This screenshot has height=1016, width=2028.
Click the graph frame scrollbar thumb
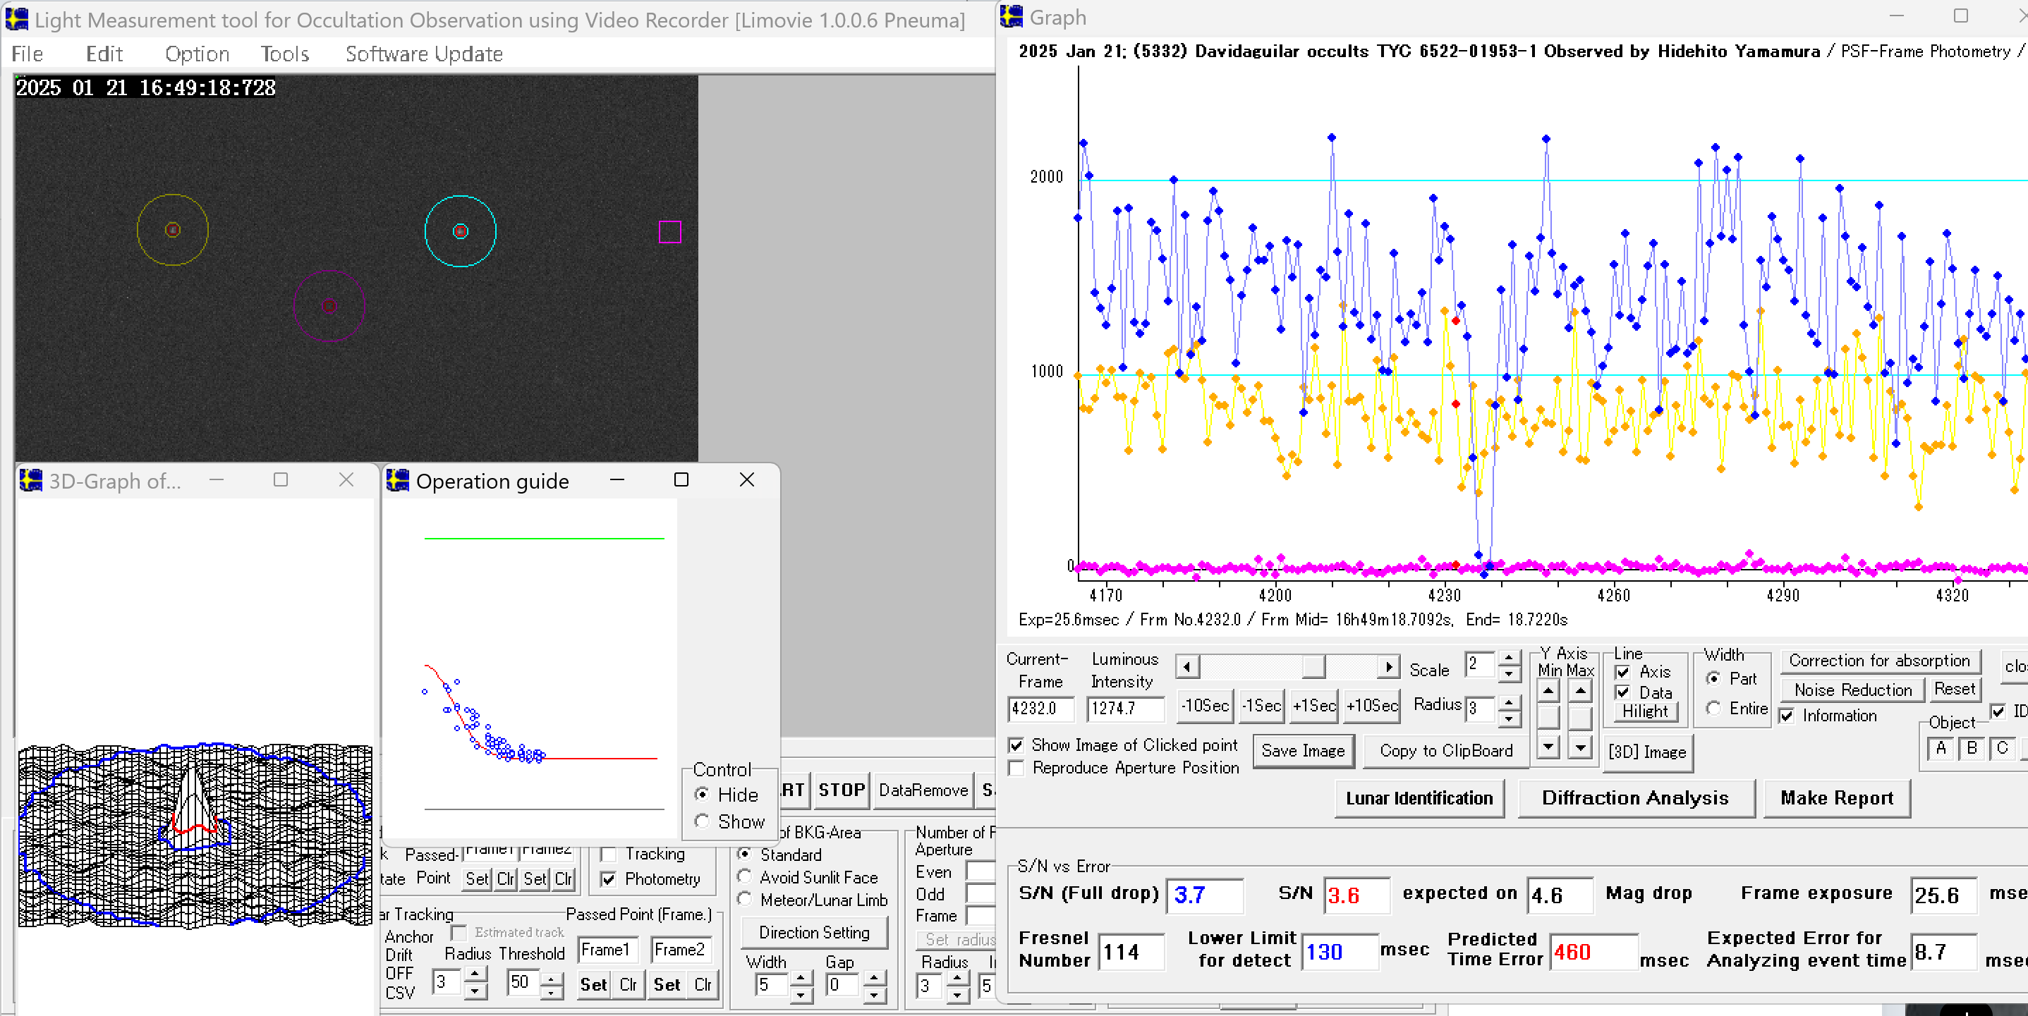[x=1313, y=668]
